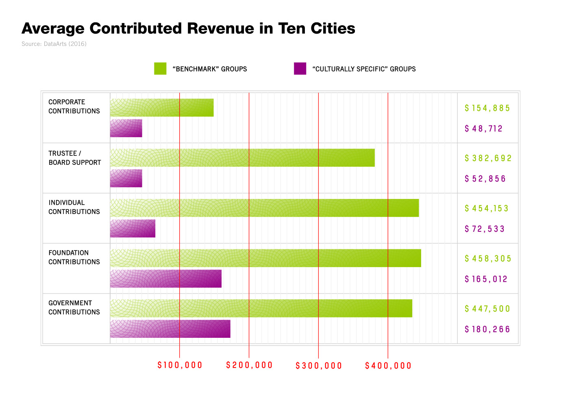This screenshot has width=561, height=406.
Task: Click the chart title "Average Contributed Revenue in Ten Cities"
Action: coord(188,28)
